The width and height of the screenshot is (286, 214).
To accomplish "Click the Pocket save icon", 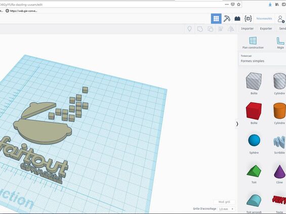I will click(x=232, y=5).
